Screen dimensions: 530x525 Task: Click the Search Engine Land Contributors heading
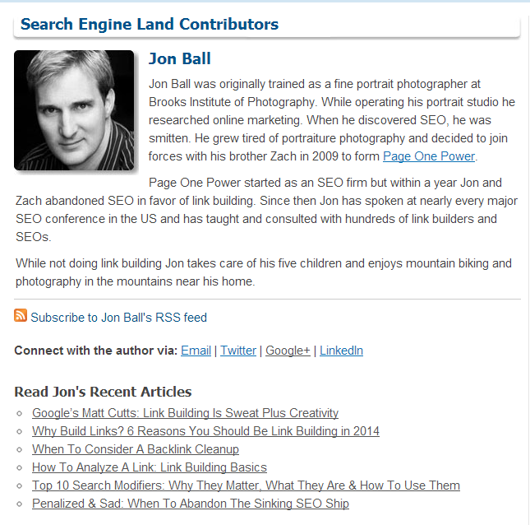pyautogui.click(x=150, y=25)
